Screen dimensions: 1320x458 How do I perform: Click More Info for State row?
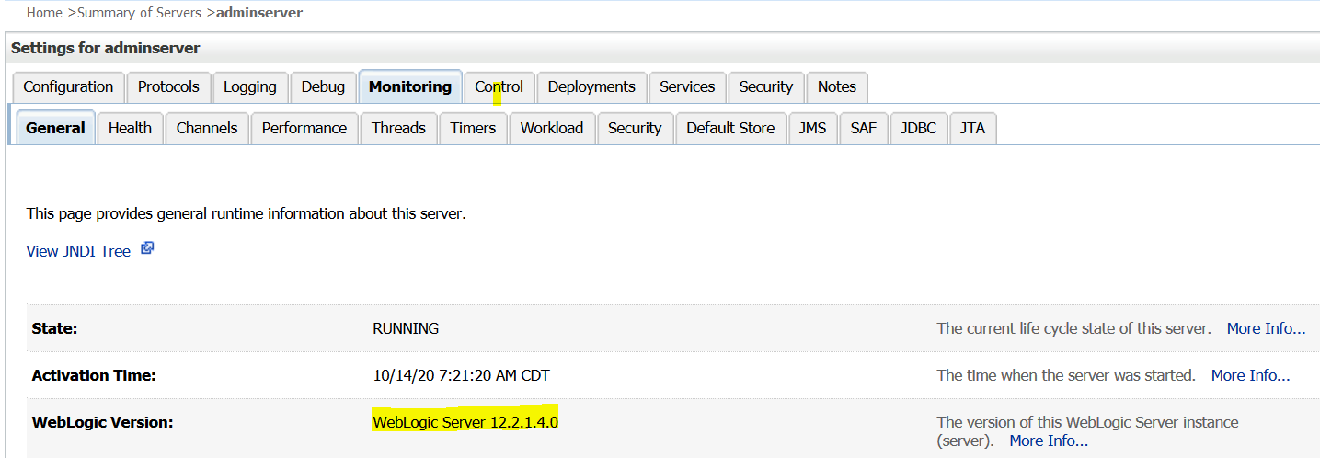click(1266, 328)
